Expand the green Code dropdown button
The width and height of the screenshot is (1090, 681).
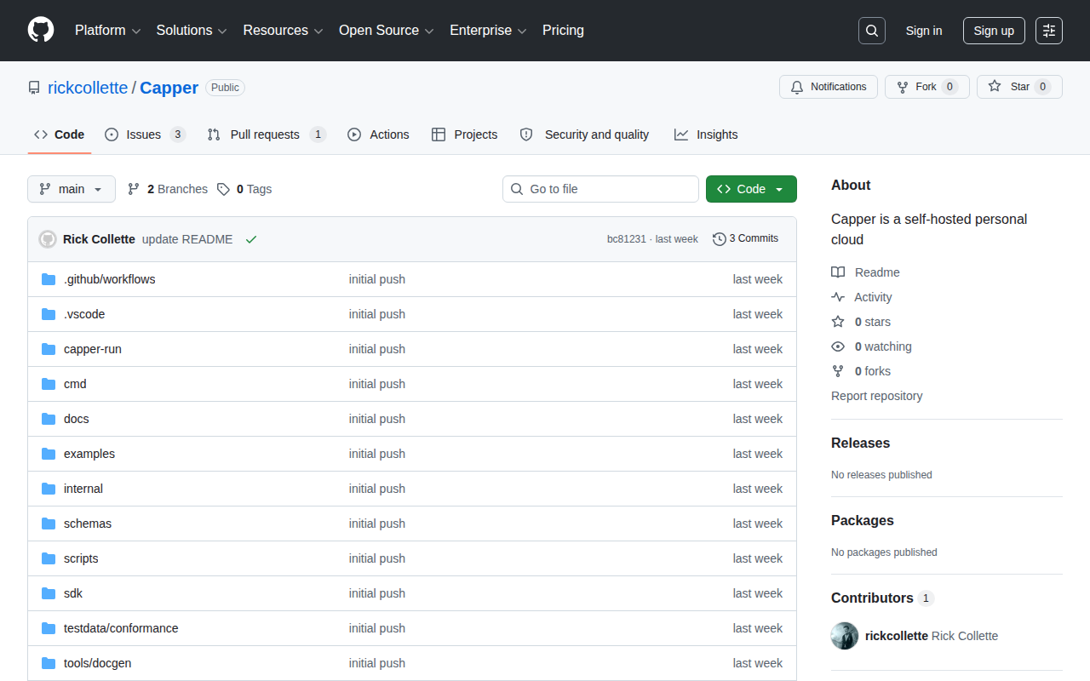pos(751,189)
